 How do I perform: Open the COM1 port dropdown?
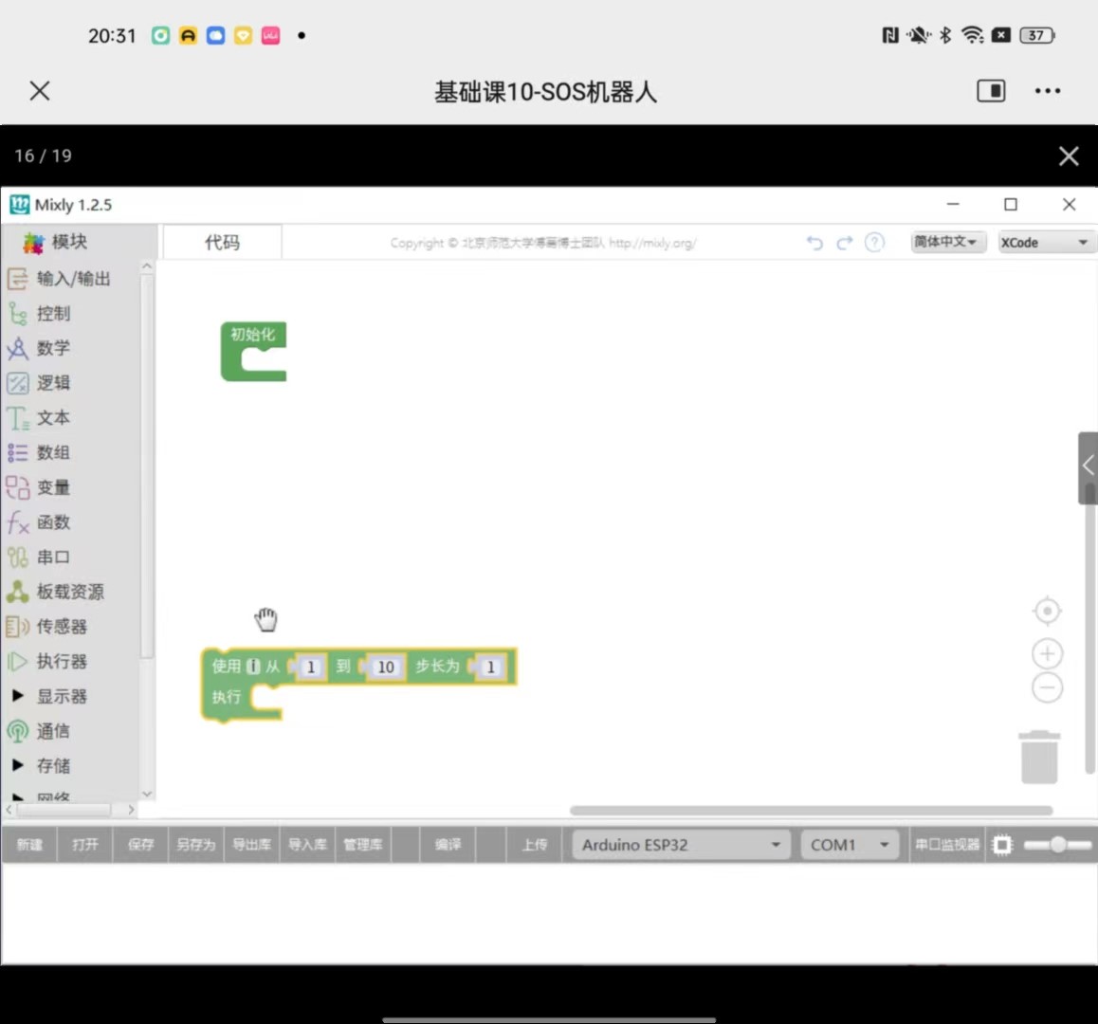pyautogui.click(x=848, y=844)
